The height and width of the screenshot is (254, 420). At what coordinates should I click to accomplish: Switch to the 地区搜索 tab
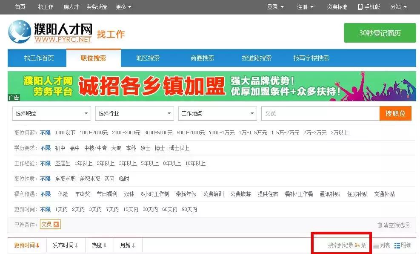coord(147,58)
